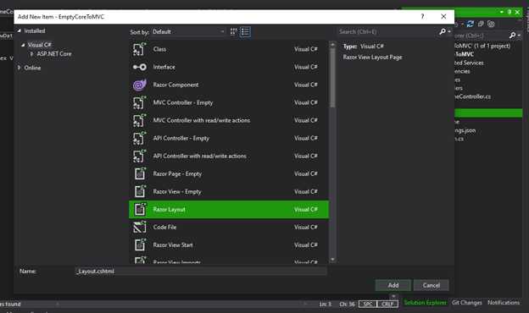Viewport: 529px width, 313px height.
Task: Open the Sort by Default dropdown
Action: click(188, 32)
